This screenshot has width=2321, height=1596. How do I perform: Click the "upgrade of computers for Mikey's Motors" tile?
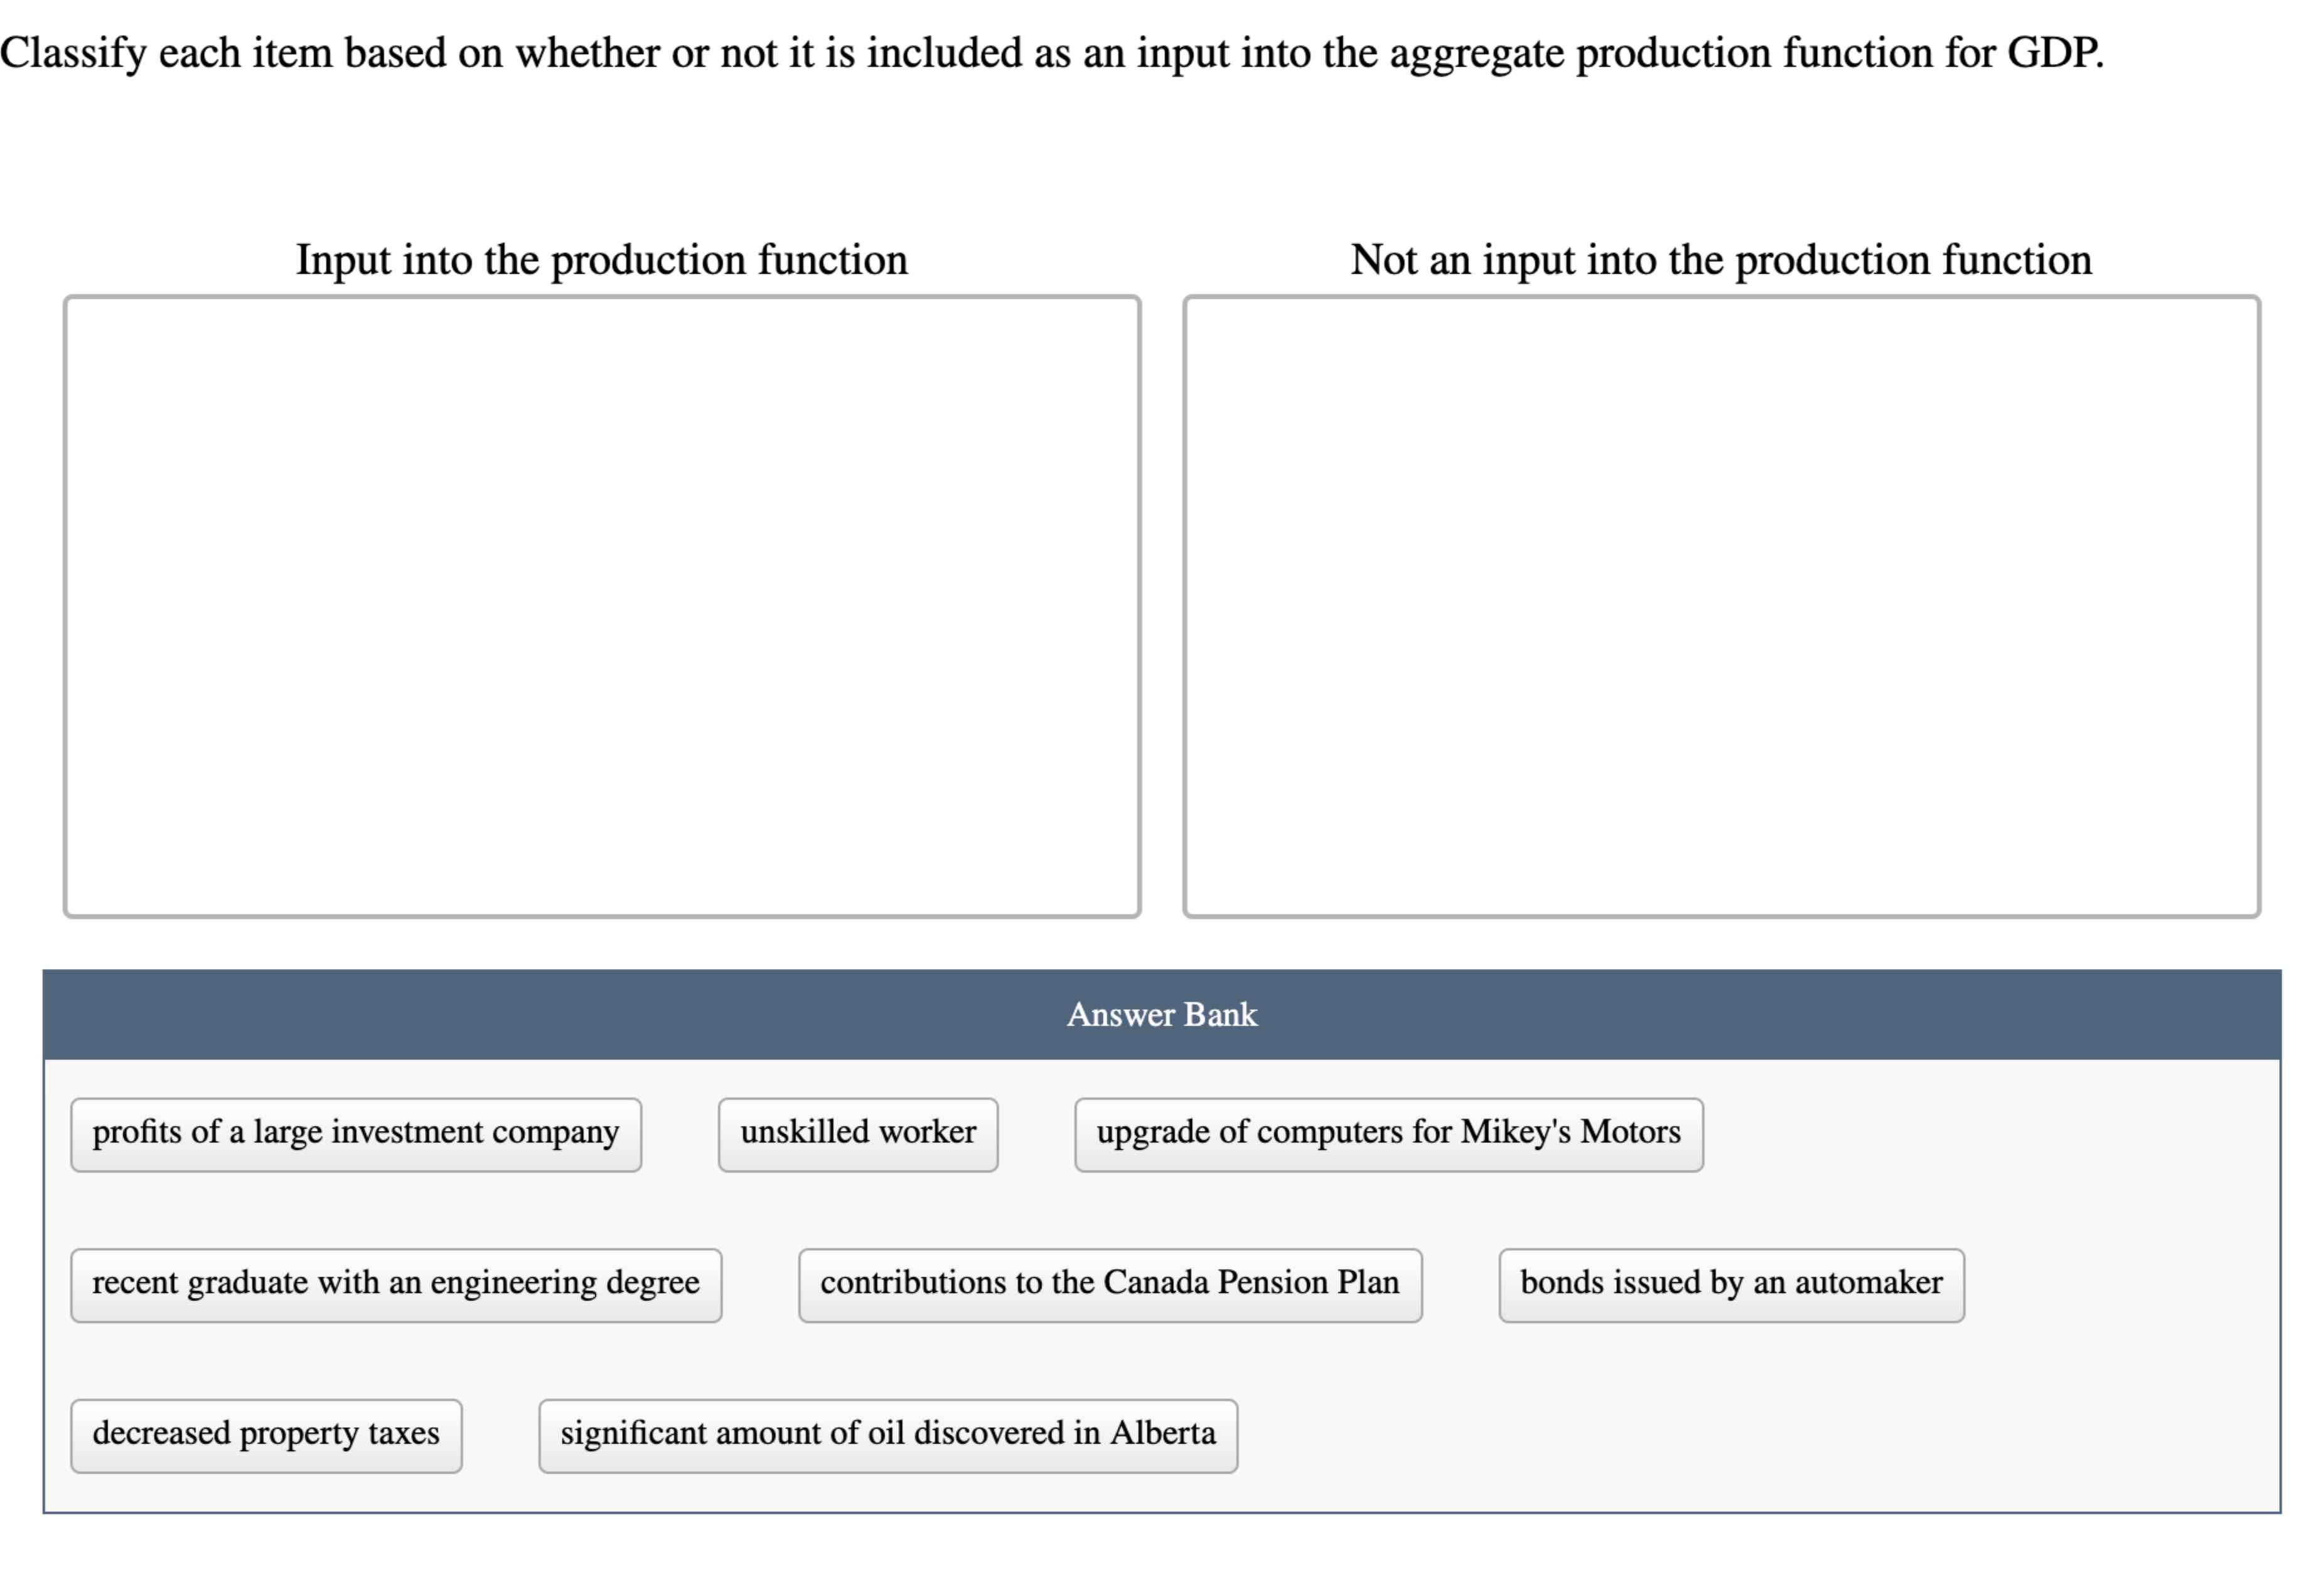click(x=1388, y=1133)
